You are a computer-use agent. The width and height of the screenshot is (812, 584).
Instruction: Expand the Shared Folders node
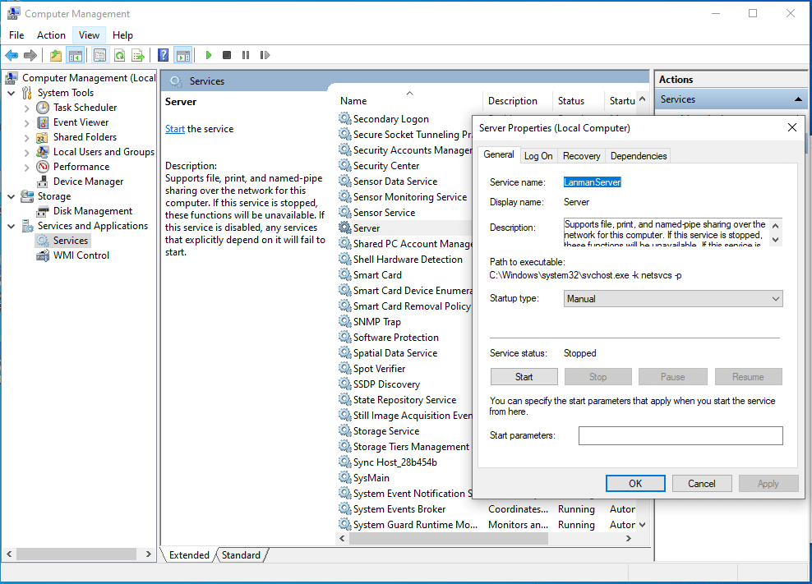27,138
